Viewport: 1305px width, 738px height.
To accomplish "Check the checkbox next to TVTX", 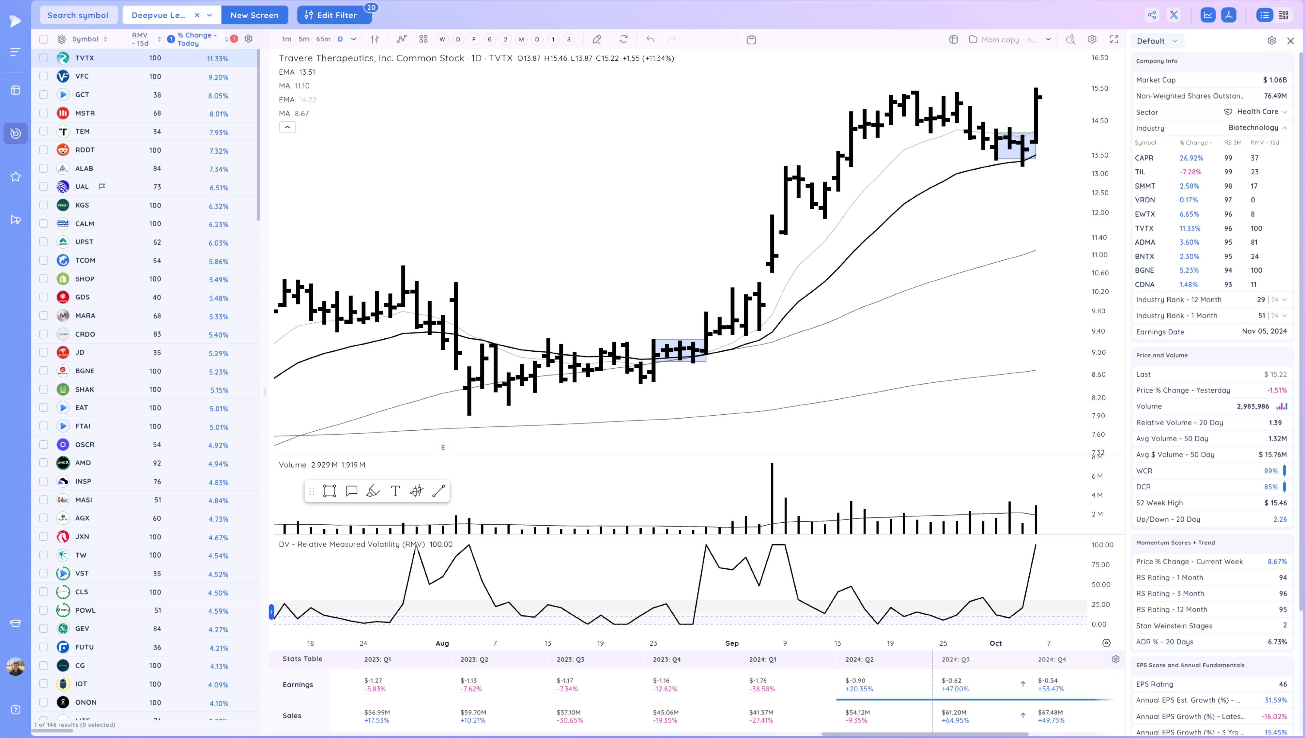I will [x=44, y=58].
